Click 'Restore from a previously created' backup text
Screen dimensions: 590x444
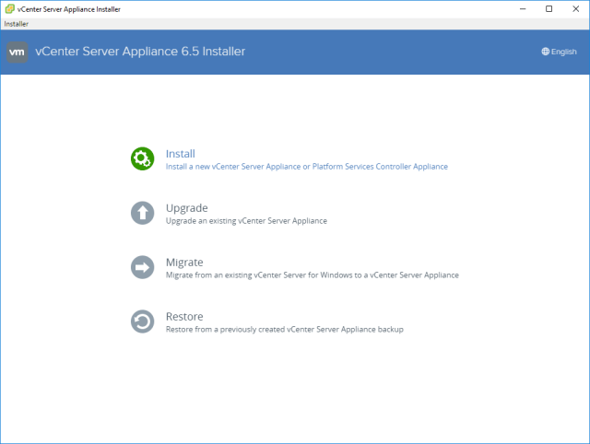pos(284,330)
